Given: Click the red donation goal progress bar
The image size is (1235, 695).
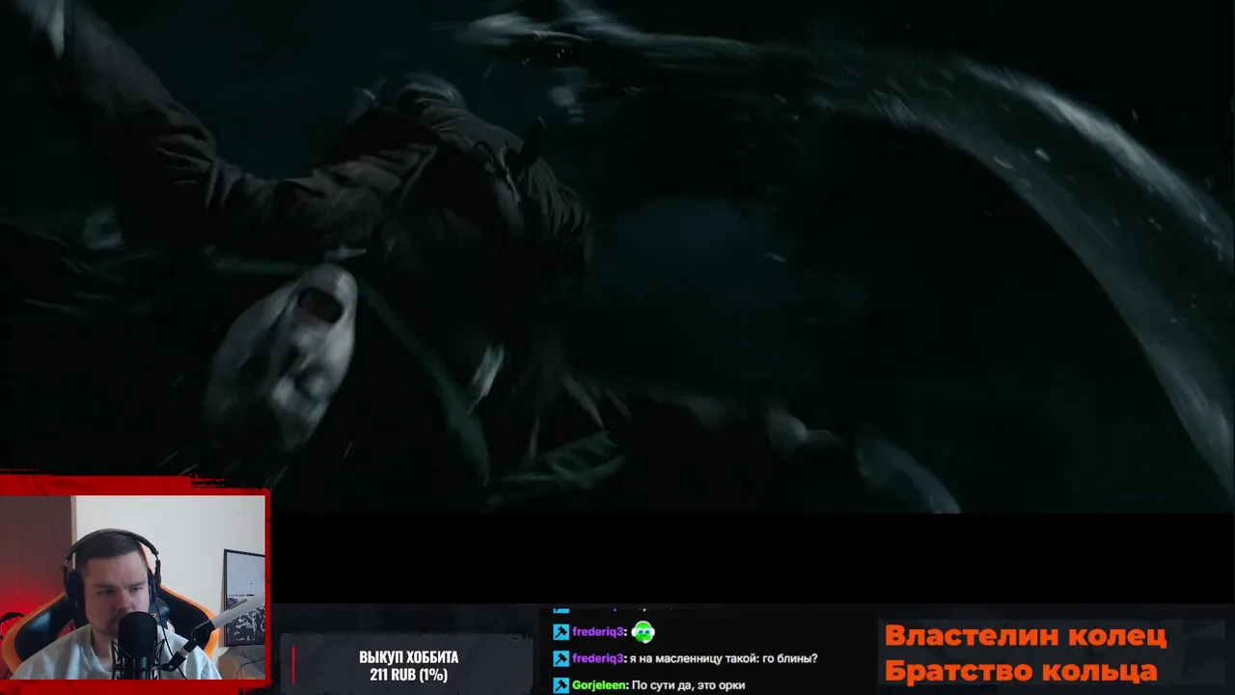Looking at the screenshot, I should point(293,665).
